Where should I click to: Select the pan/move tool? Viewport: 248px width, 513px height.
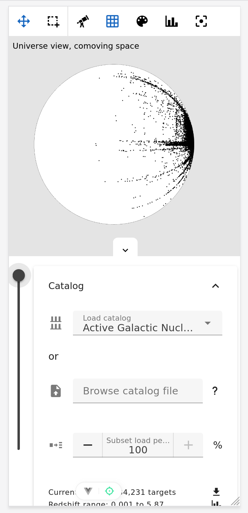pos(24,21)
